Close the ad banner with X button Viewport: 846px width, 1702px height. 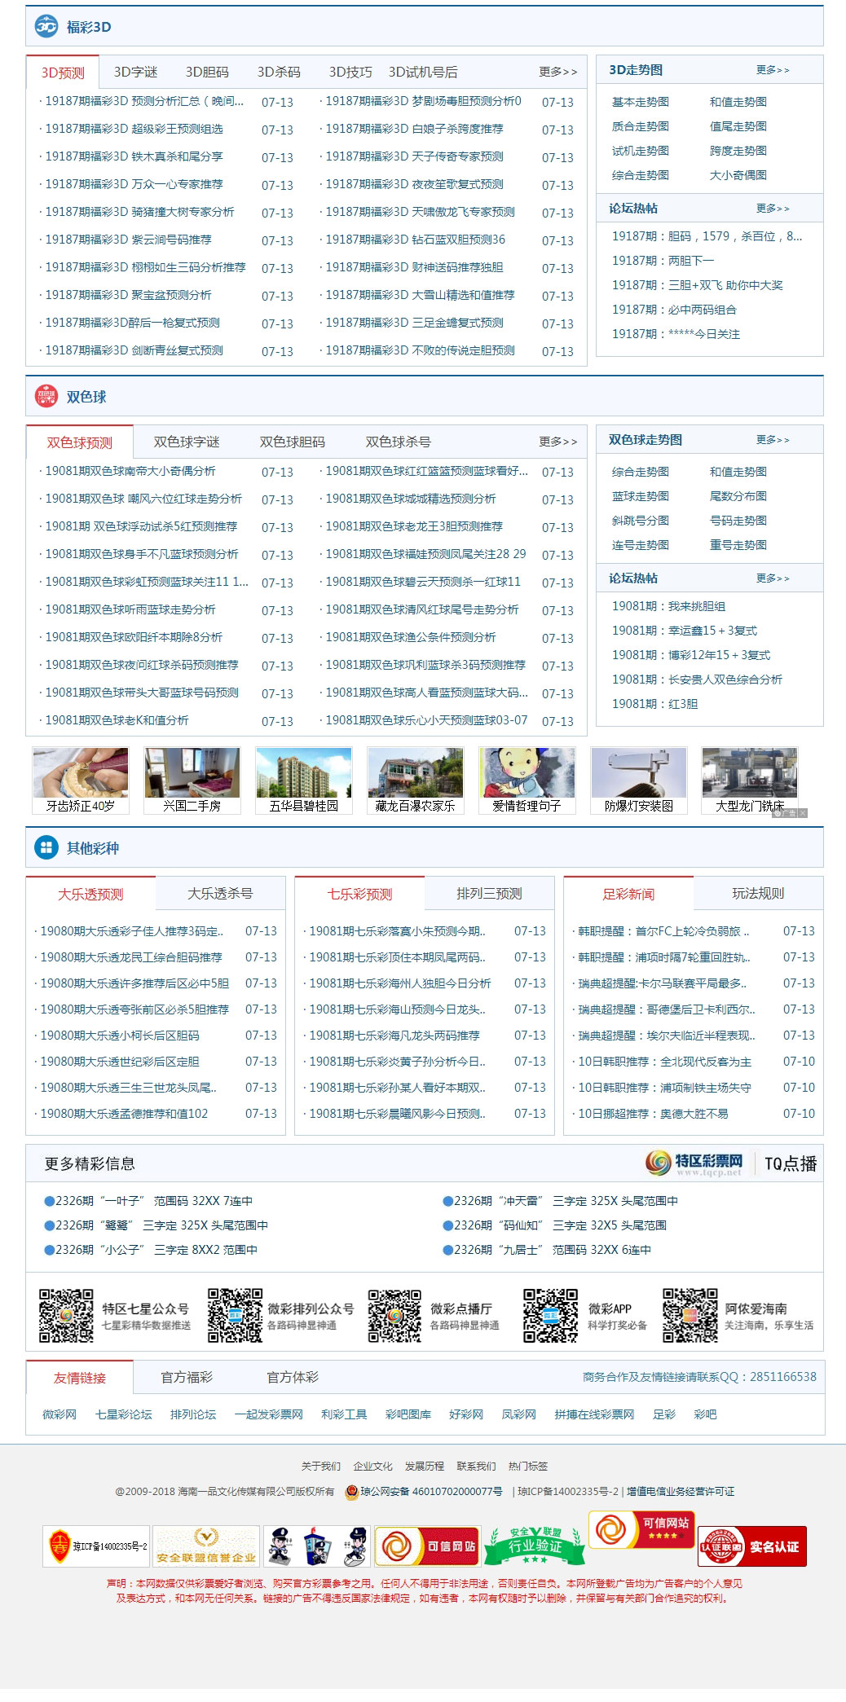(803, 813)
